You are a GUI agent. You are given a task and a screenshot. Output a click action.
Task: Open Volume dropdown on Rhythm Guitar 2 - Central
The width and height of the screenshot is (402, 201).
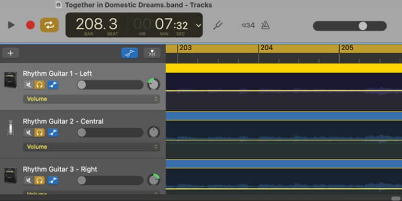coord(92,147)
